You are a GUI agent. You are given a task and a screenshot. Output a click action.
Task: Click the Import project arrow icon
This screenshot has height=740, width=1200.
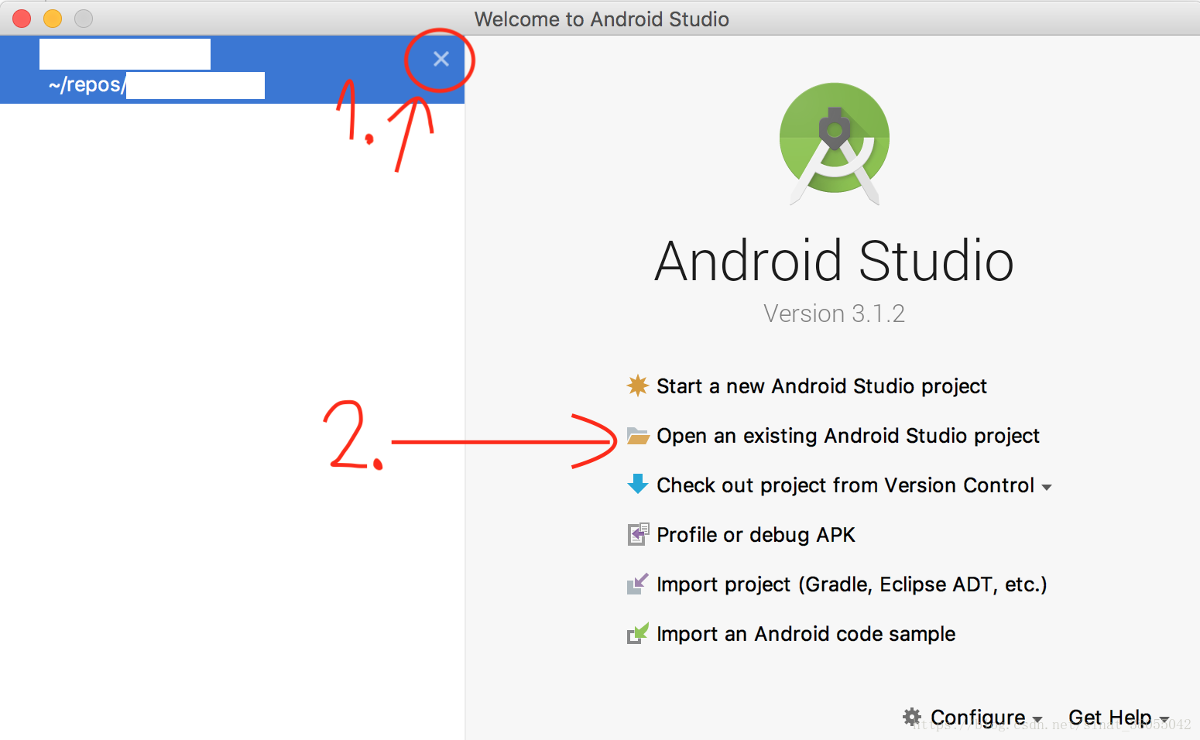[638, 584]
